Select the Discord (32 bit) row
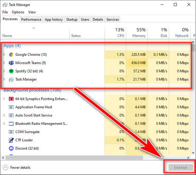Screen dimensions: 196x175 [x=96, y=148]
